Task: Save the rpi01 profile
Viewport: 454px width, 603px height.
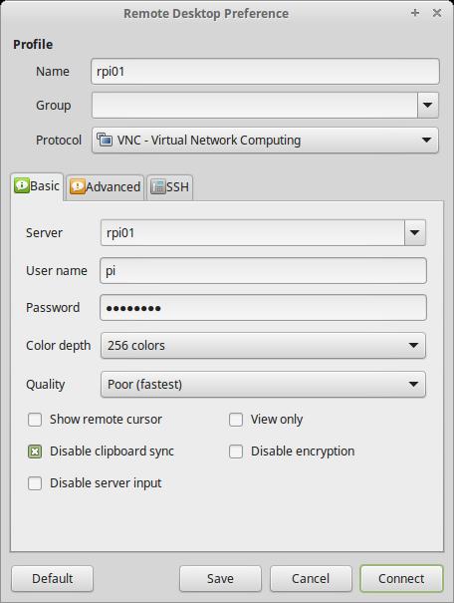Action: coord(220,578)
